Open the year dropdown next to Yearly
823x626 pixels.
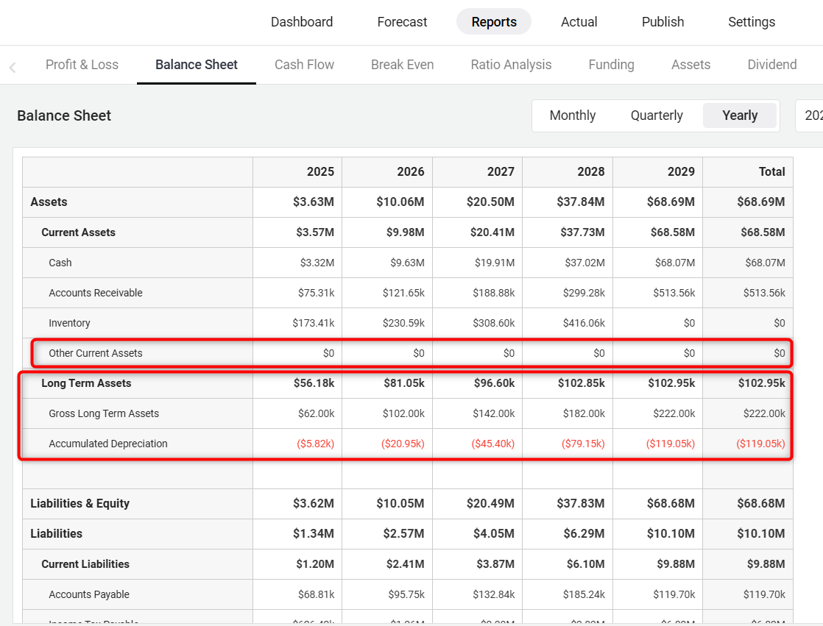click(810, 115)
